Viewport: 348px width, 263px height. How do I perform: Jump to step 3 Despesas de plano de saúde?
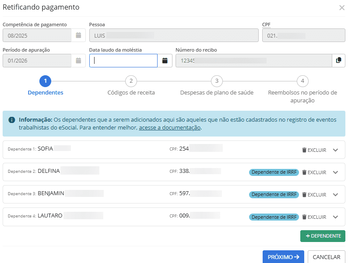pos(217,81)
